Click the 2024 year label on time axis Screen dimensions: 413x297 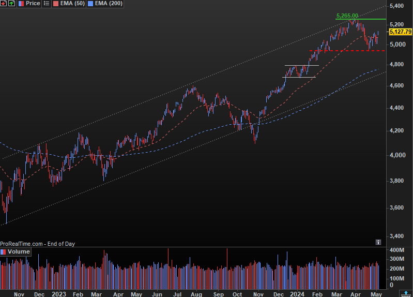pyautogui.click(x=297, y=294)
